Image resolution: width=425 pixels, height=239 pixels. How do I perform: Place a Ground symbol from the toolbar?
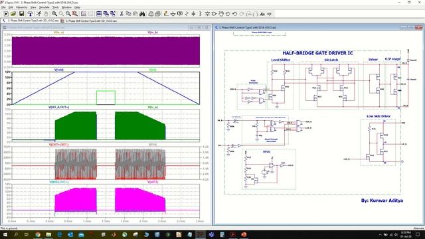point(173,14)
